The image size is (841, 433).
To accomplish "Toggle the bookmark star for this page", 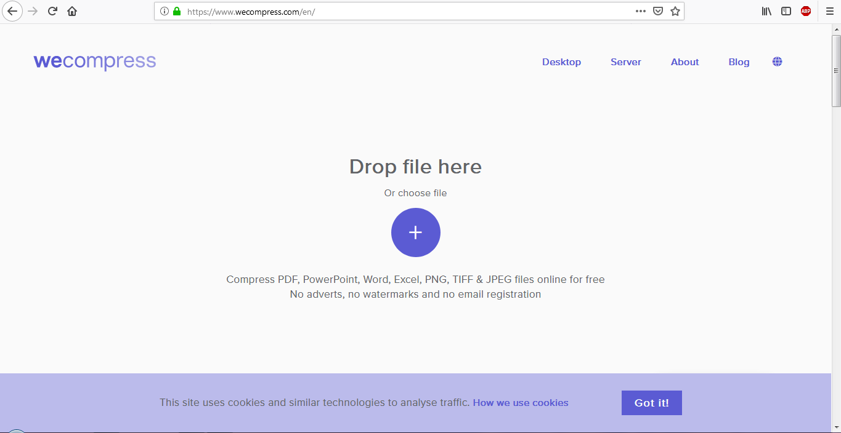I will tap(675, 10).
